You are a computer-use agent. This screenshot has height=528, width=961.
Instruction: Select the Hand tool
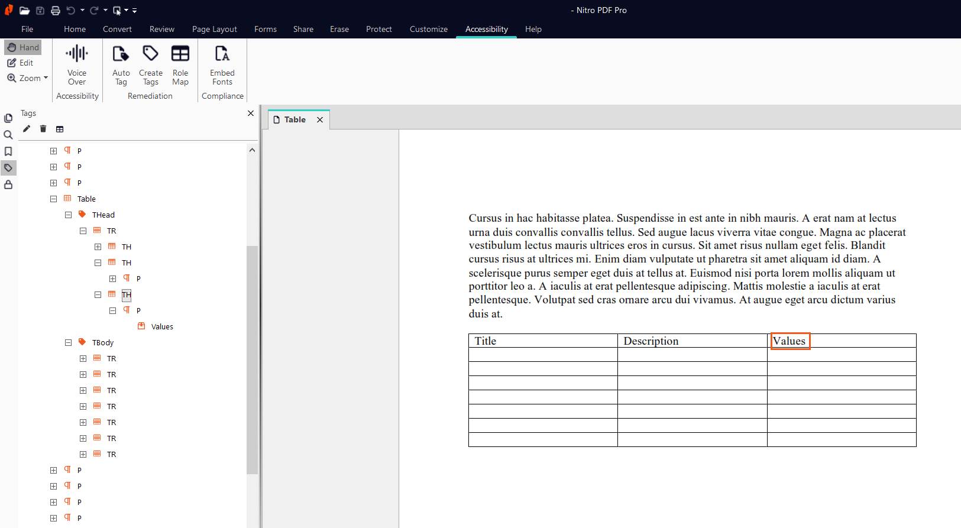pyautogui.click(x=23, y=47)
